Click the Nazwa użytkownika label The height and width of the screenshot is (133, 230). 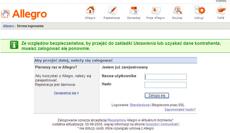pos(119,76)
